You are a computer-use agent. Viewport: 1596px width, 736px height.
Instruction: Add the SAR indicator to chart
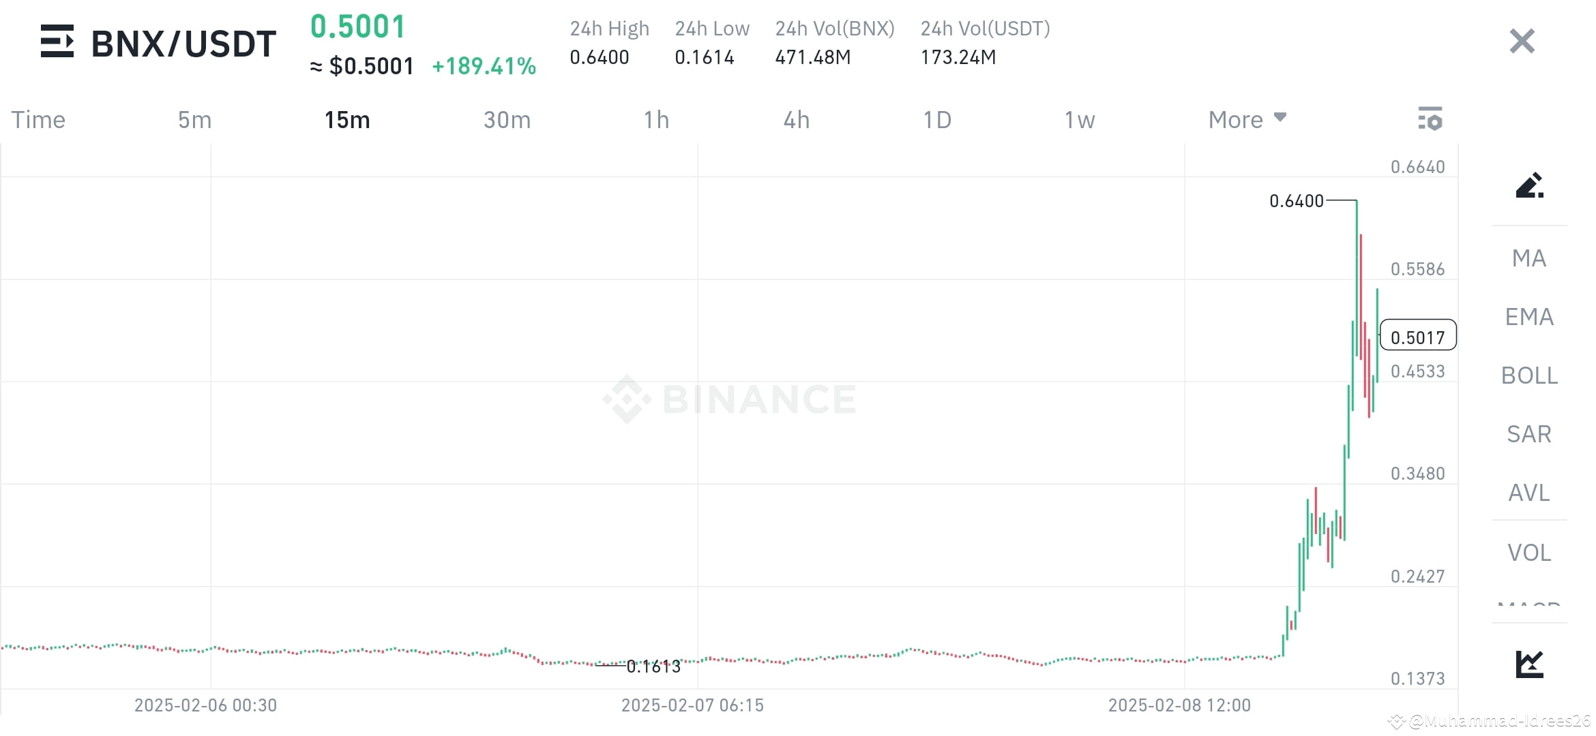[x=1530, y=433]
